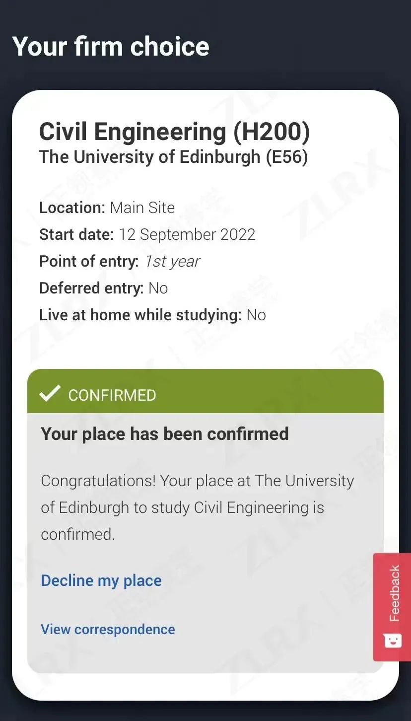Click Live at home while studying line
Image resolution: width=411 pixels, height=721 pixels.
pos(153,315)
